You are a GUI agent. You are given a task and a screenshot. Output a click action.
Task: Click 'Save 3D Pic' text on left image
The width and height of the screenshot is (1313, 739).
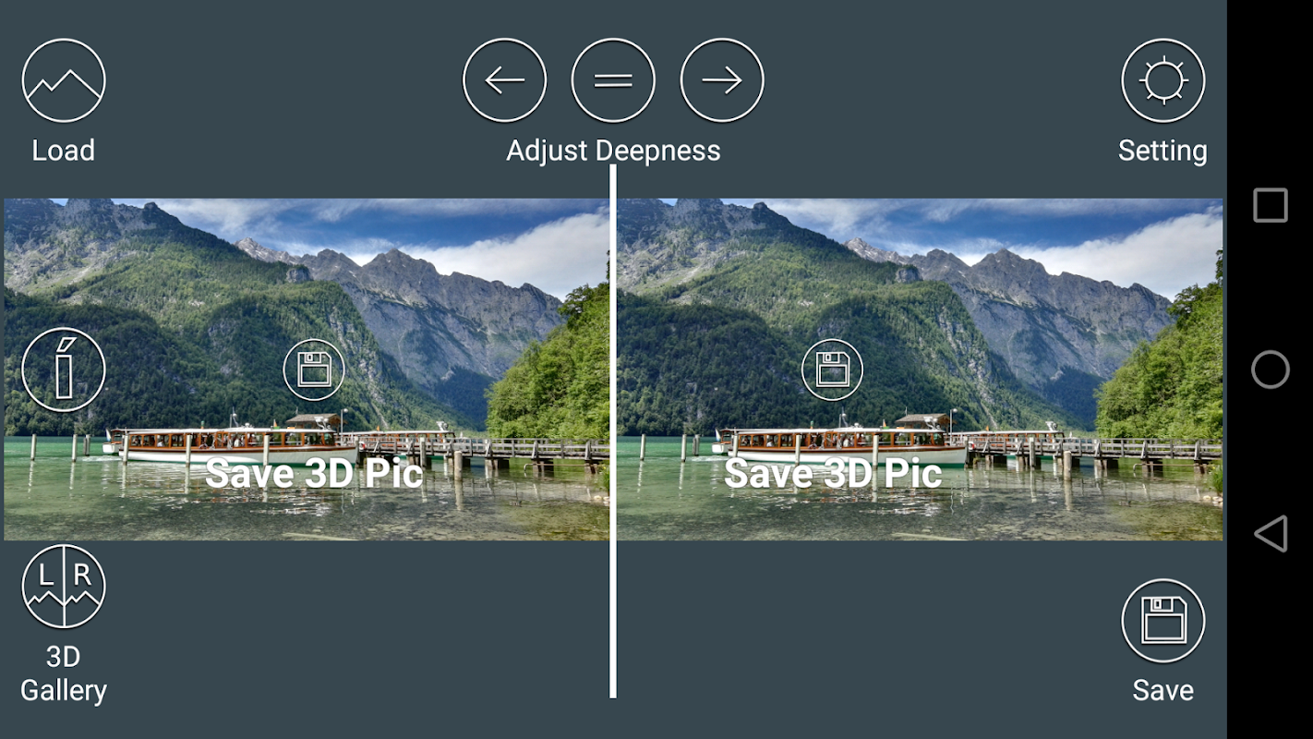314,473
